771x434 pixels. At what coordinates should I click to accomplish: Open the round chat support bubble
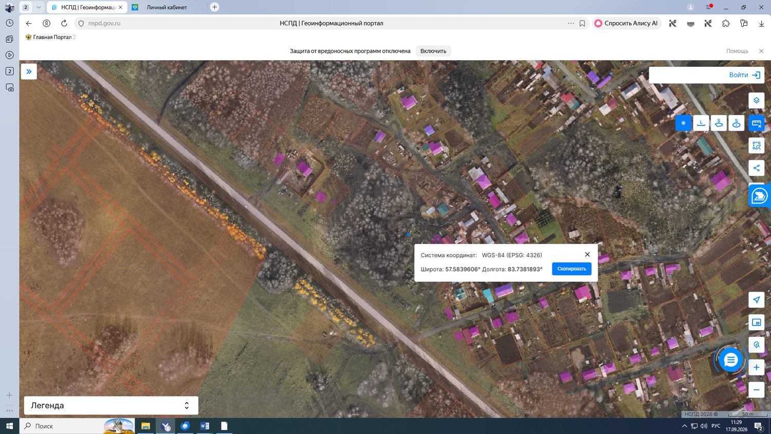coord(730,360)
